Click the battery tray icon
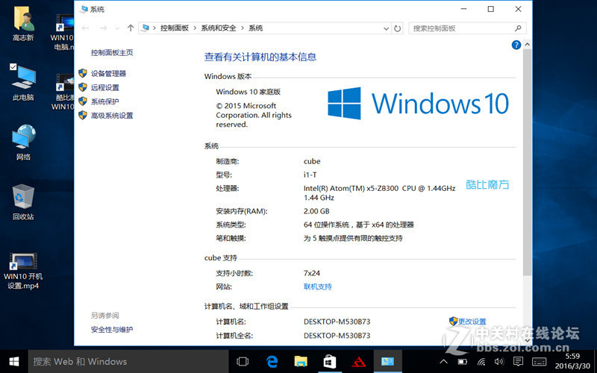The height and width of the screenshot is (373, 597). (x=462, y=362)
